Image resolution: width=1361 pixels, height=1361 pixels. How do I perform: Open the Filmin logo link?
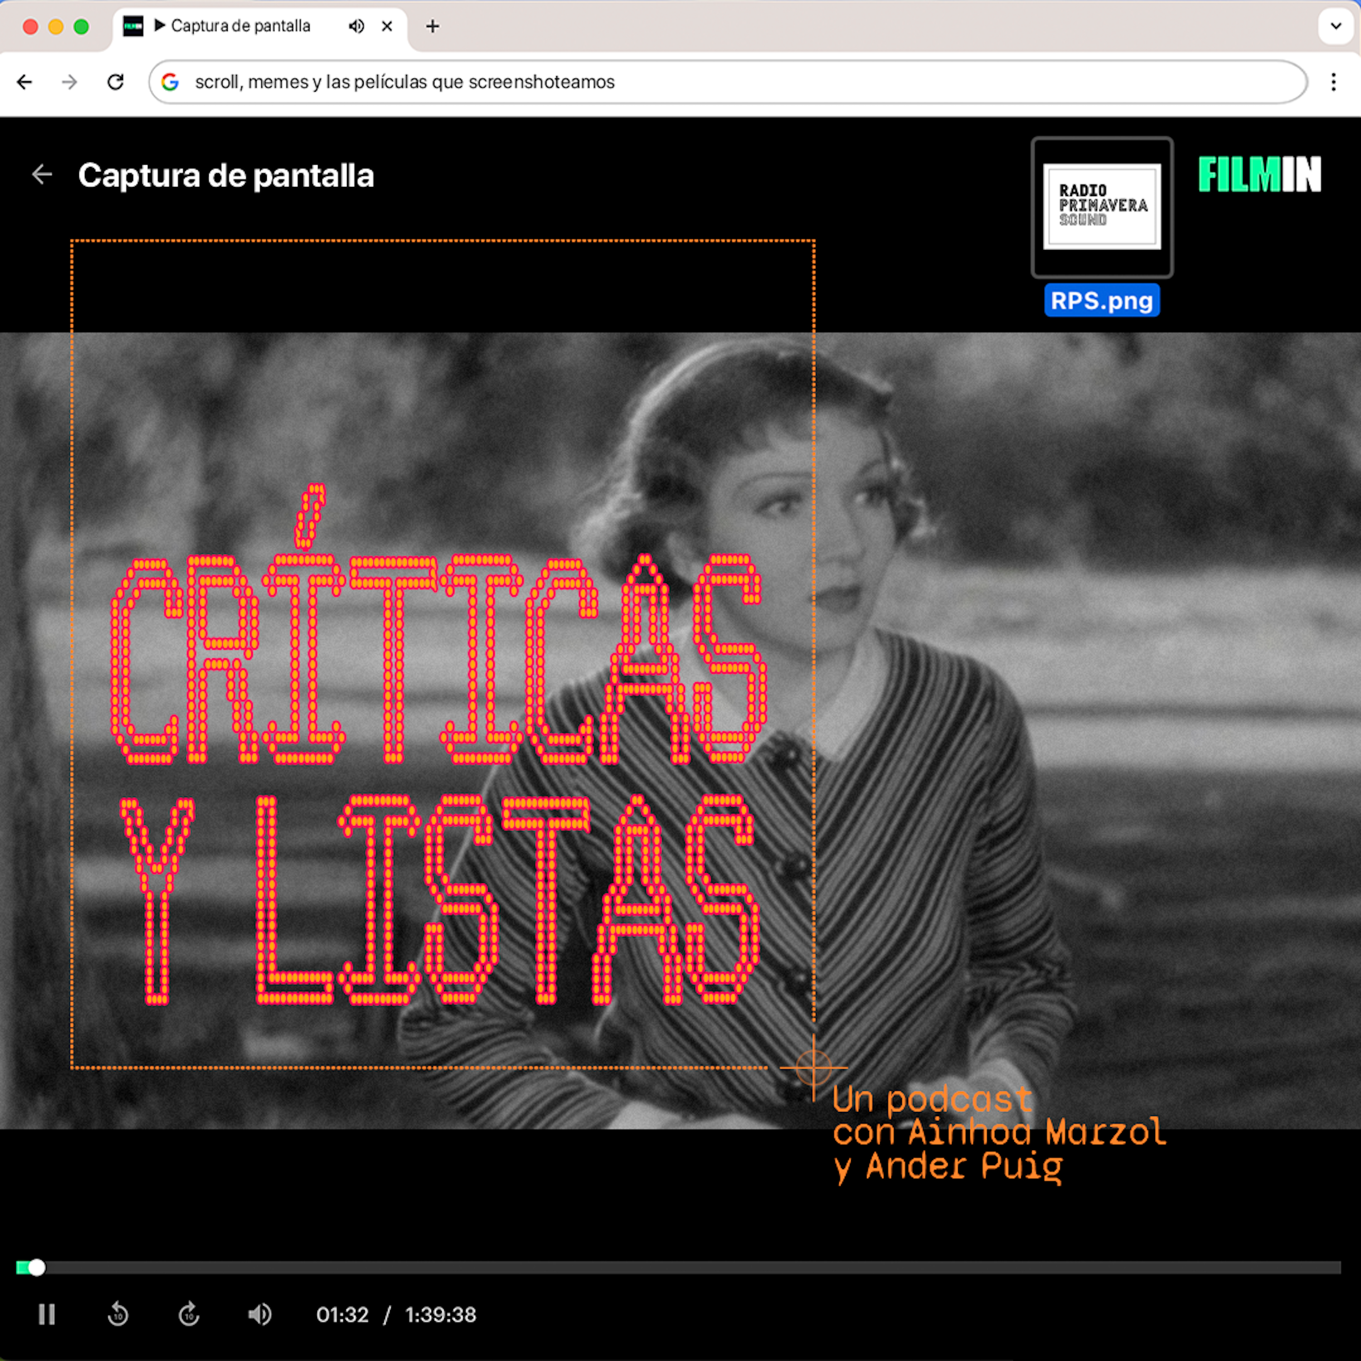pos(1259,175)
